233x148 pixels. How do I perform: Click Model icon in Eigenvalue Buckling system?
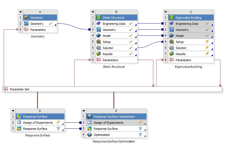pos(172,36)
